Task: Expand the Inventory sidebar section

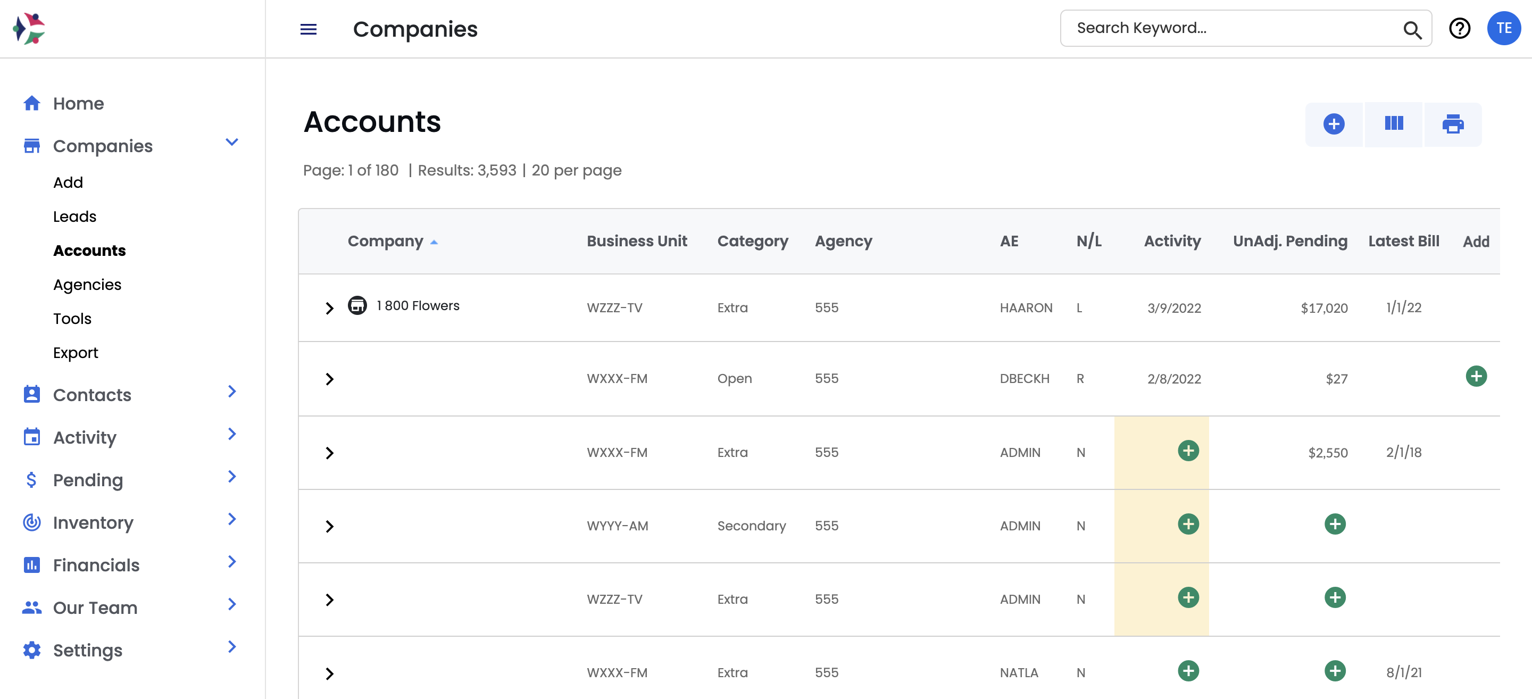Action: point(232,519)
